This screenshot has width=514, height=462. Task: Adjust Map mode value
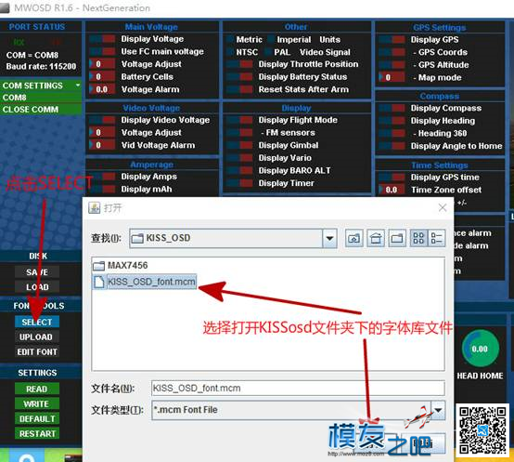392,77
